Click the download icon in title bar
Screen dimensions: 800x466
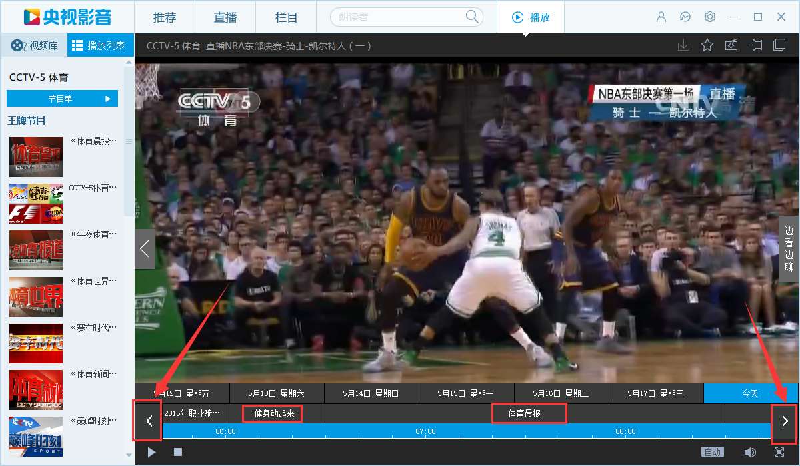(683, 45)
